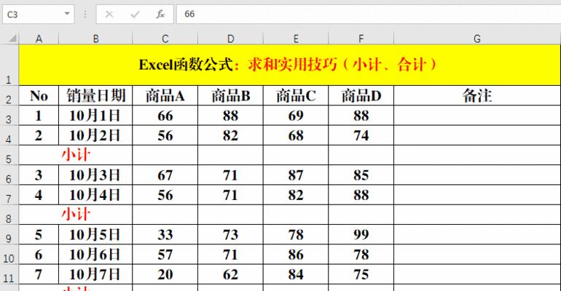Select the 10月5日 date cell
Image resolution: width=561 pixels, height=291 pixels.
(95, 234)
